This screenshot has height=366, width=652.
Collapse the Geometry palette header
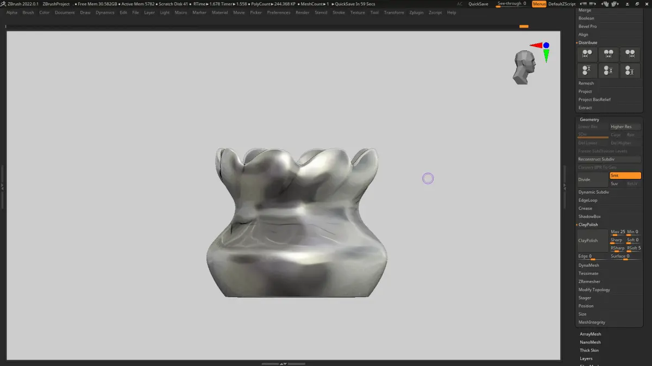click(x=590, y=119)
